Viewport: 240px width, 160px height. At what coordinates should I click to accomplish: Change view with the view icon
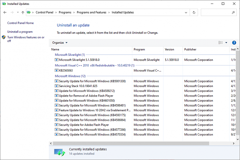(x=220, y=43)
